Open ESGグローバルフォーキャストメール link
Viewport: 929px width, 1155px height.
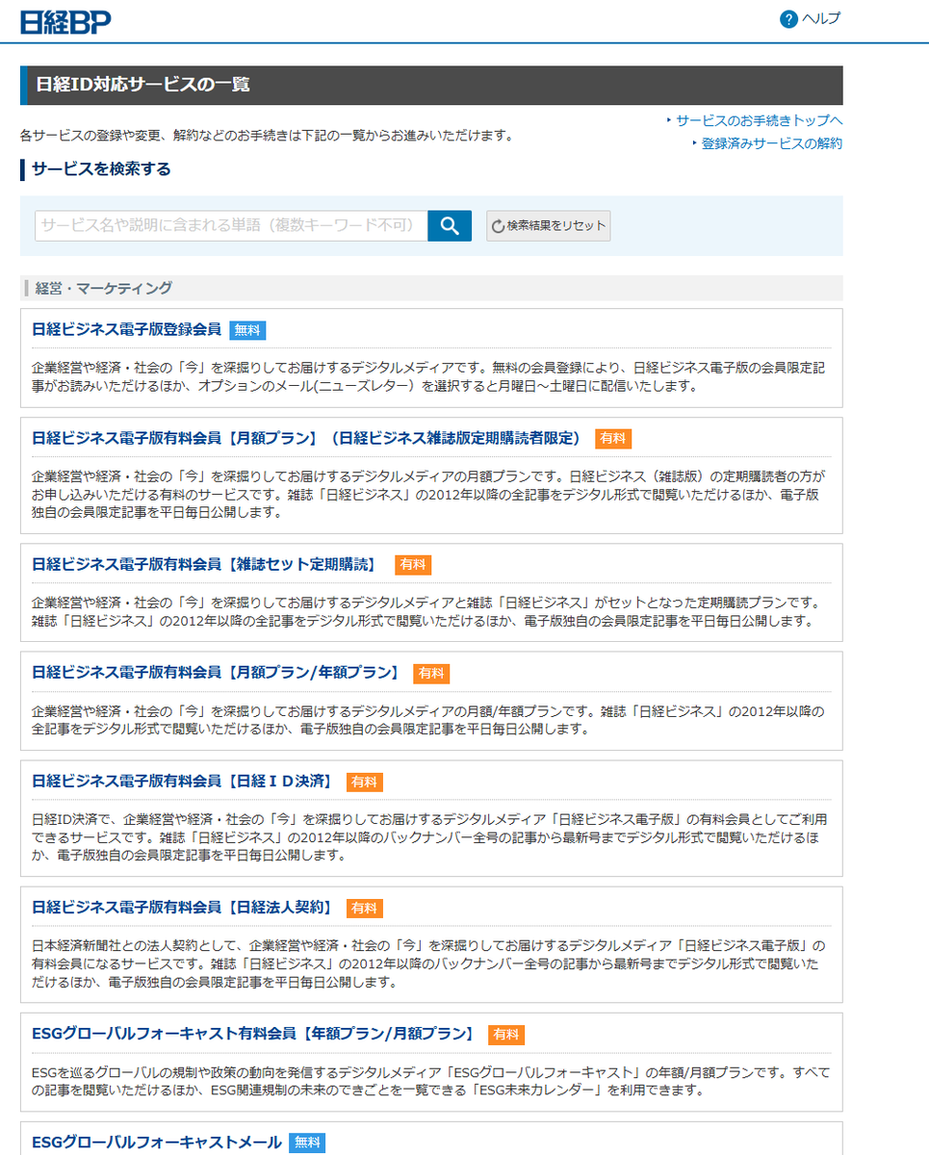[x=156, y=1142]
